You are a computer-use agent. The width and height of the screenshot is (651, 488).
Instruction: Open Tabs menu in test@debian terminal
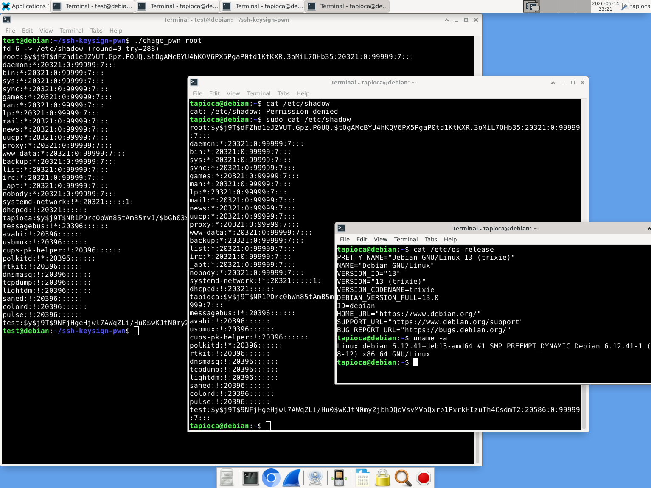point(96,31)
